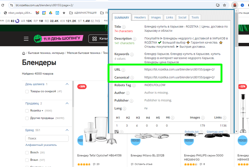
Task: Click the help icon next to Keywords
Action: point(132,54)
